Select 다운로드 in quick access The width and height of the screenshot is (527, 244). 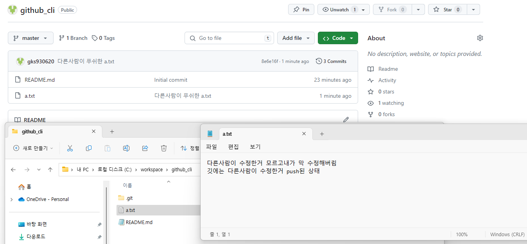[32, 237]
